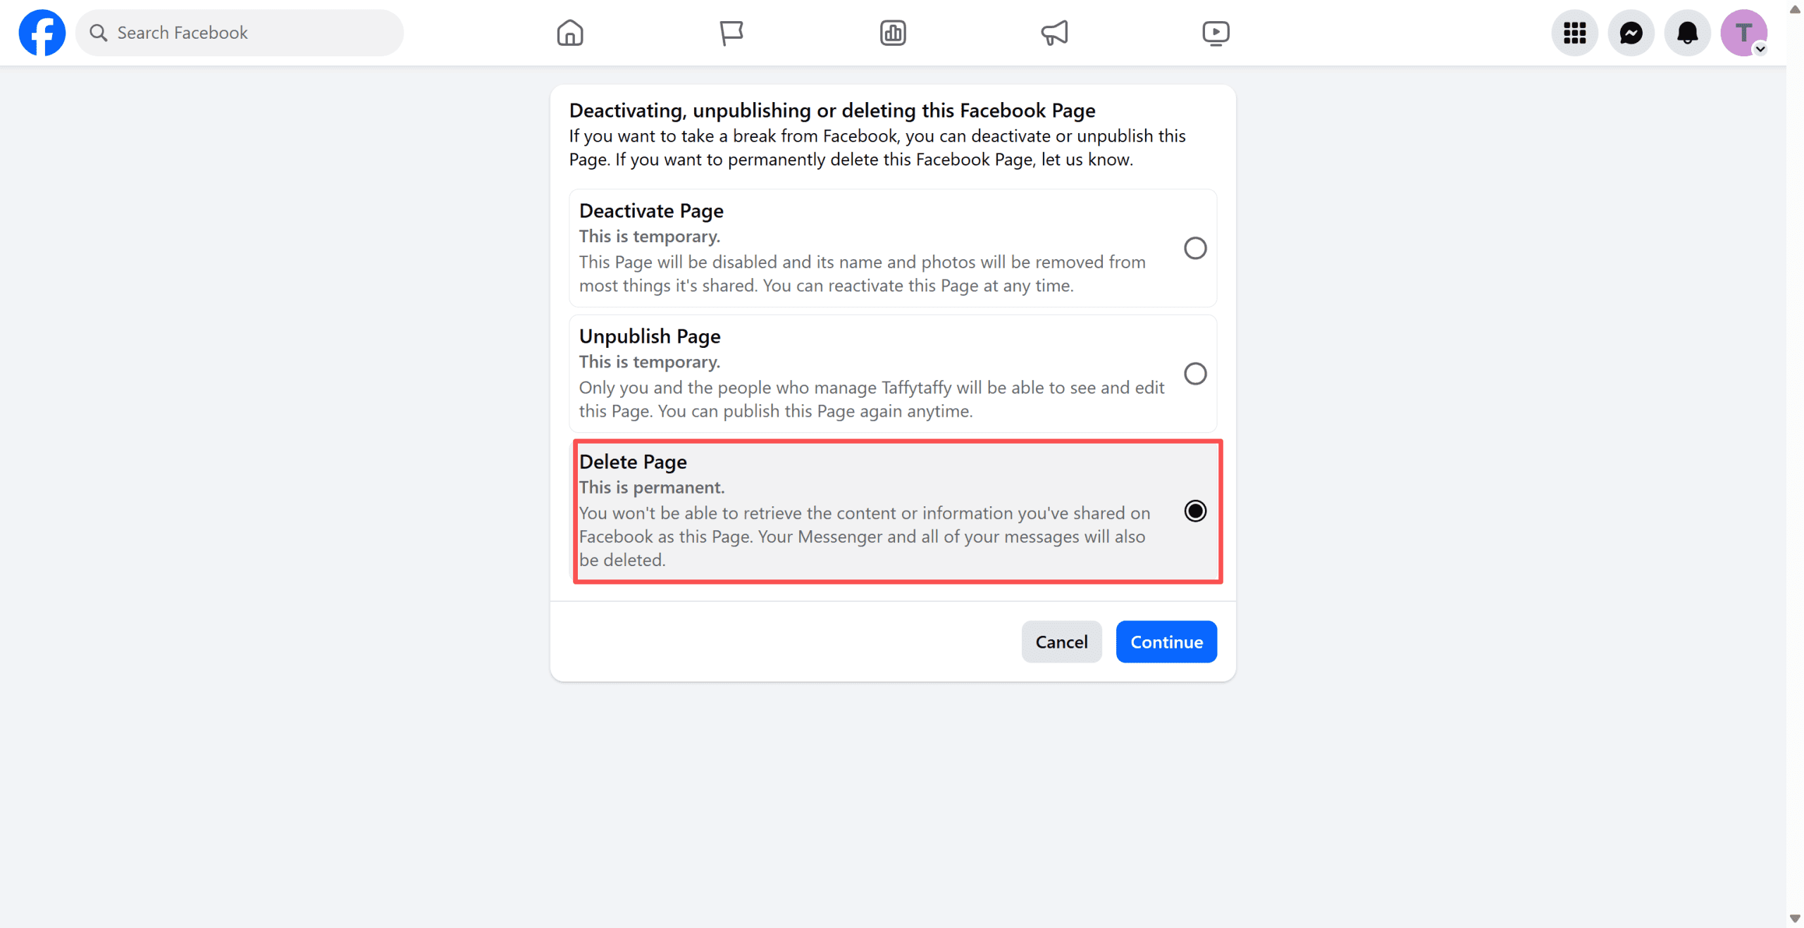1804x928 pixels.
Task: Open the nine-dot apps menu
Action: click(1574, 32)
